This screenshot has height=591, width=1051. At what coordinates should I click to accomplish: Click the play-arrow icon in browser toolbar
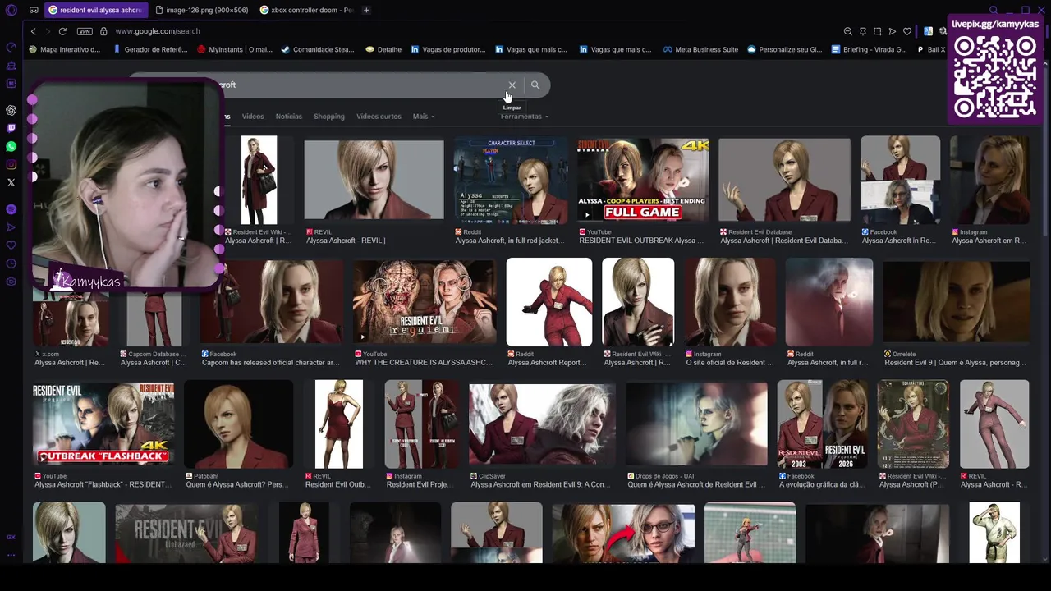893,31
